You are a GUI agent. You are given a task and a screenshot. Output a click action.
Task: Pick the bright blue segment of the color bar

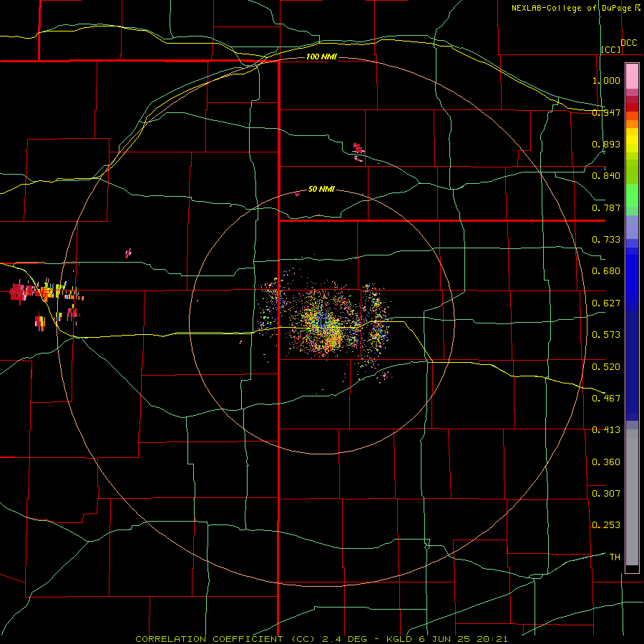coord(632,278)
